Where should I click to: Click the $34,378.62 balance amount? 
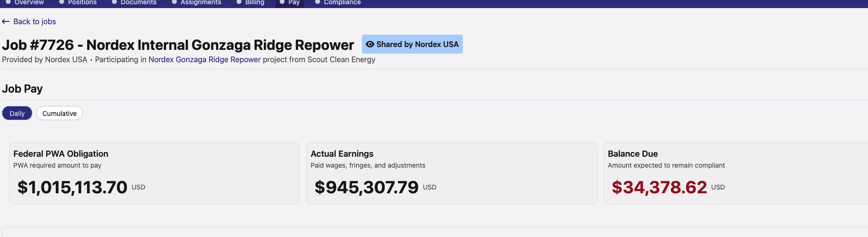659,187
